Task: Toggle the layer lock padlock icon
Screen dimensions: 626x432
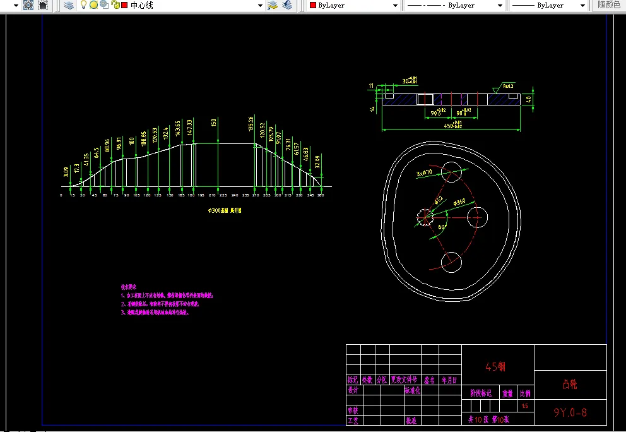Action: tap(115, 5)
